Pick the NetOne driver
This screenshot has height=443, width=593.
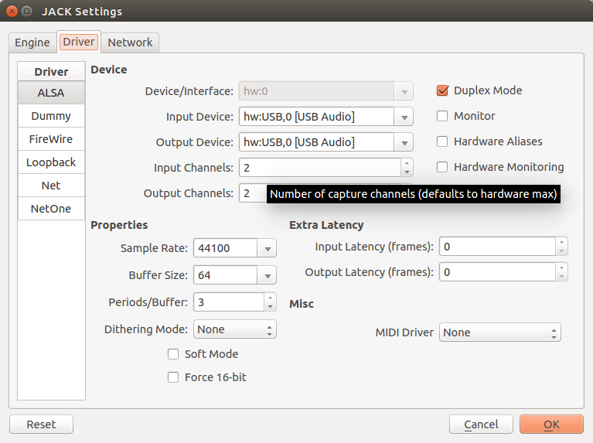pyautogui.click(x=51, y=209)
